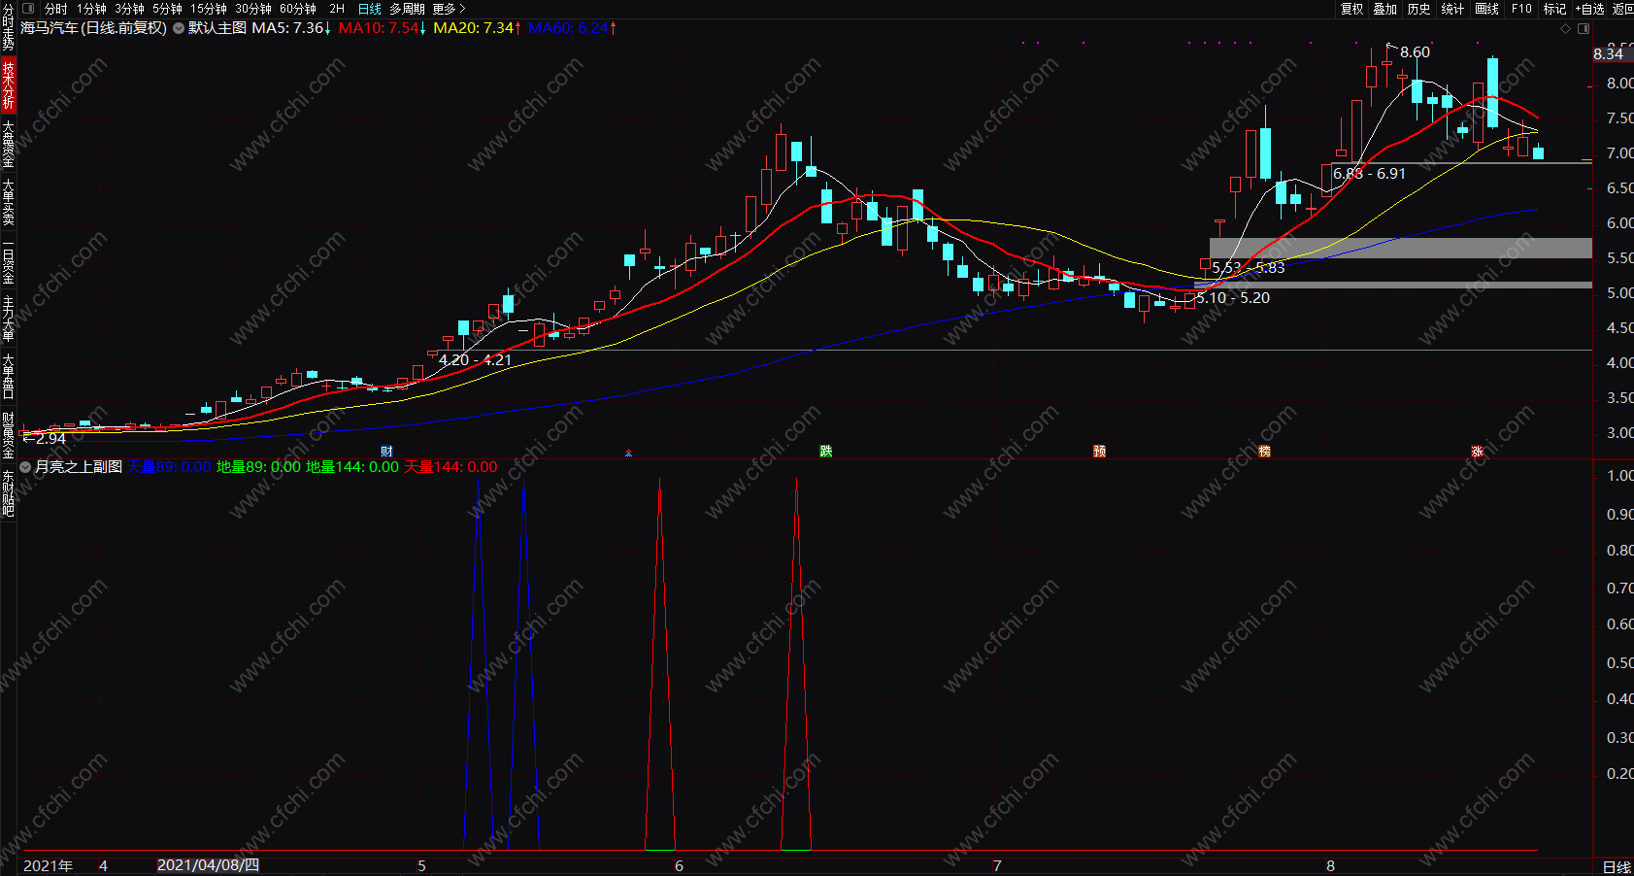The height and width of the screenshot is (876, 1634).
Task: Click the 天量144: 0.00 indicator value
Action: pyautogui.click(x=450, y=467)
